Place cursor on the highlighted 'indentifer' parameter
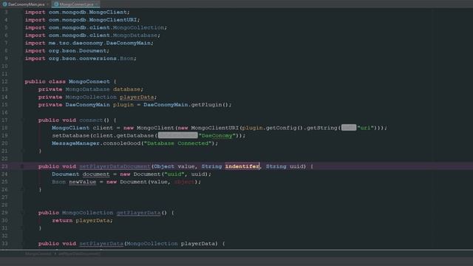Viewport: 473px width, 266px height. (x=242, y=166)
